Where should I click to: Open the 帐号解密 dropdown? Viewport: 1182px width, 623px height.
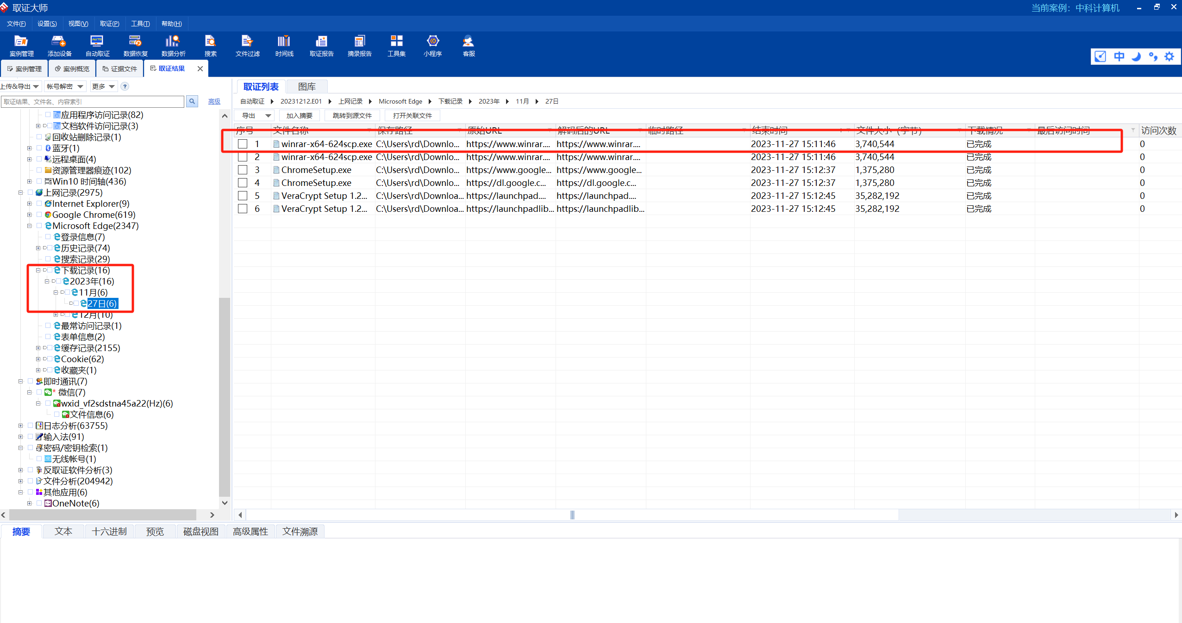point(65,86)
